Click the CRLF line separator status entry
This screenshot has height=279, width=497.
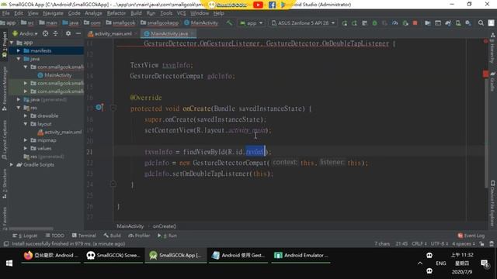[x=419, y=244]
